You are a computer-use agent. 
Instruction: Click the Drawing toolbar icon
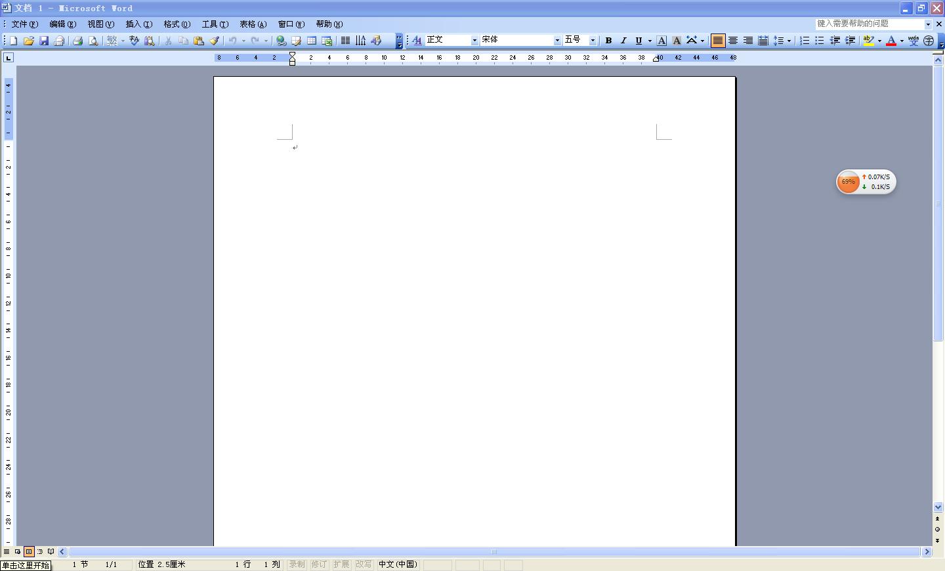tap(375, 41)
